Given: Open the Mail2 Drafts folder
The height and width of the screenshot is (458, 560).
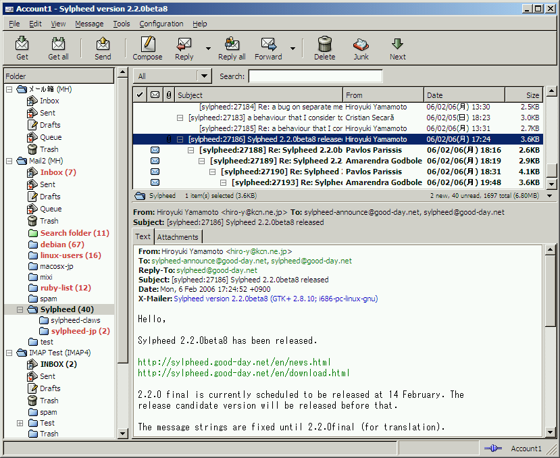Looking at the screenshot, I should coord(50,197).
